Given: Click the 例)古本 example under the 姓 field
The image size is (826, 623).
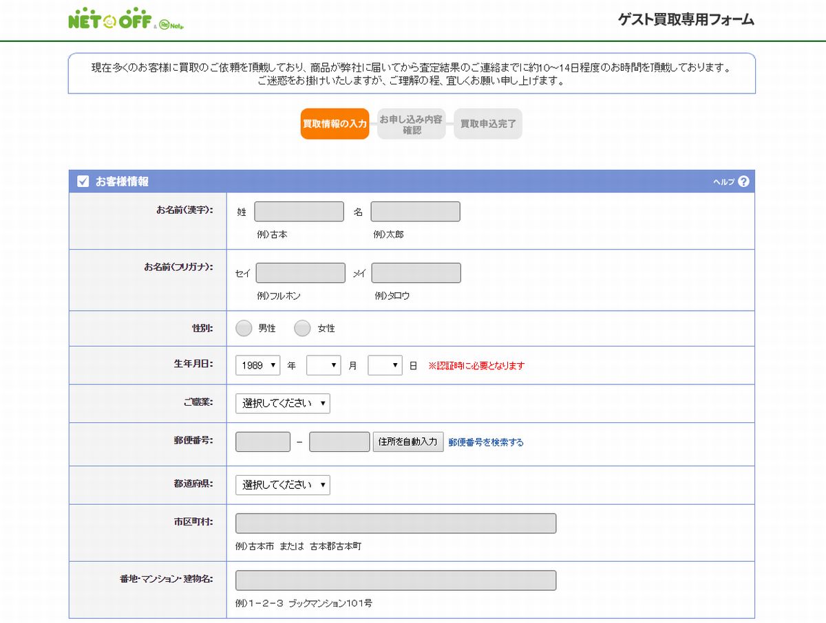Looking at the screenshot, I should pos(272,234).
